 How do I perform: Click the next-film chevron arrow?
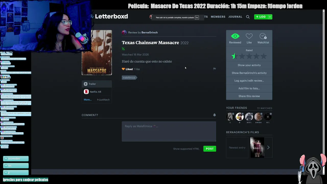point(268,147)
